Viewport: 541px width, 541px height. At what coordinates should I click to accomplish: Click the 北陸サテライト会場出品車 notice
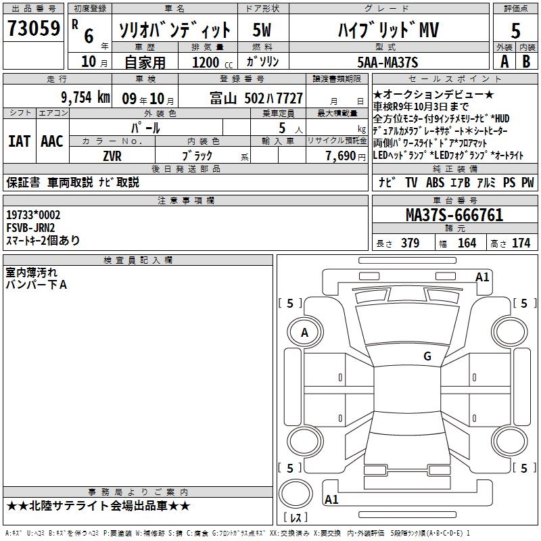pos(99,506)
